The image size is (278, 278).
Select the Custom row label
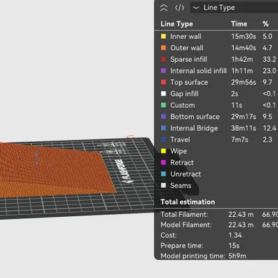tap(183, 105)
